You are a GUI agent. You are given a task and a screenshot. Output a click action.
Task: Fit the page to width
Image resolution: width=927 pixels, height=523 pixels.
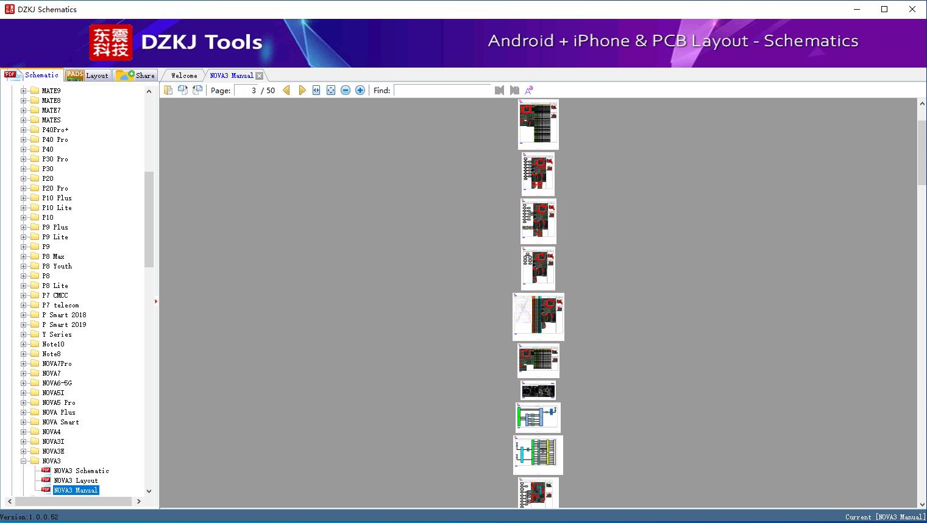tap(316, 90)
